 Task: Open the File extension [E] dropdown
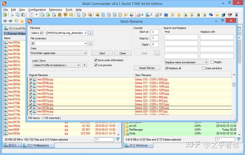click(x=85, y=43)
